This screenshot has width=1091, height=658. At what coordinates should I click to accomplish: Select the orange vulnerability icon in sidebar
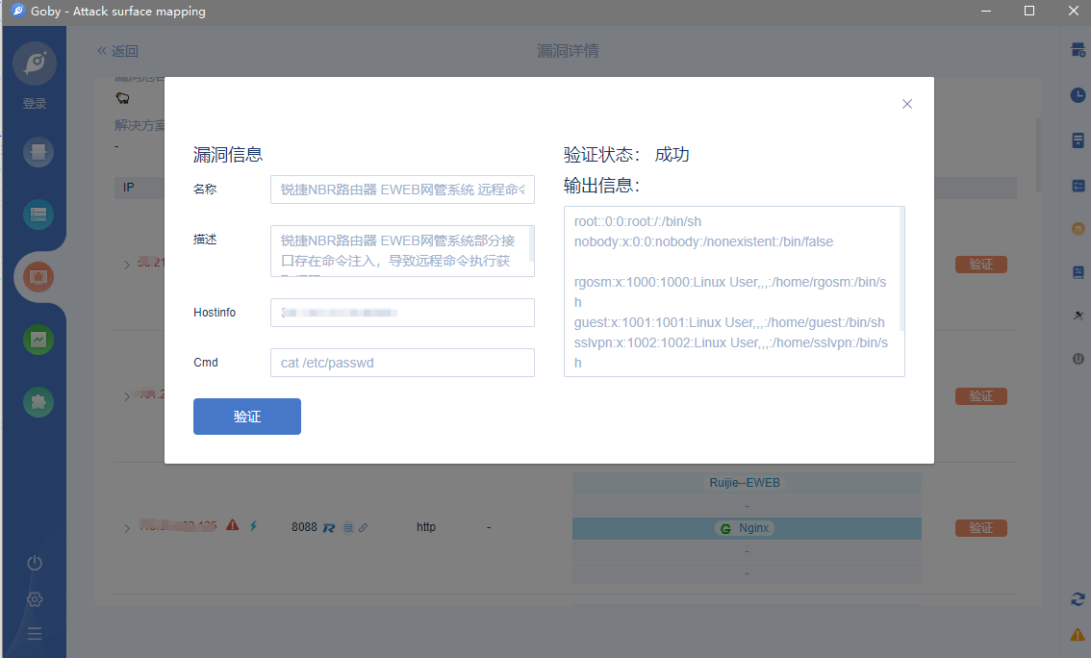point(38,278)
